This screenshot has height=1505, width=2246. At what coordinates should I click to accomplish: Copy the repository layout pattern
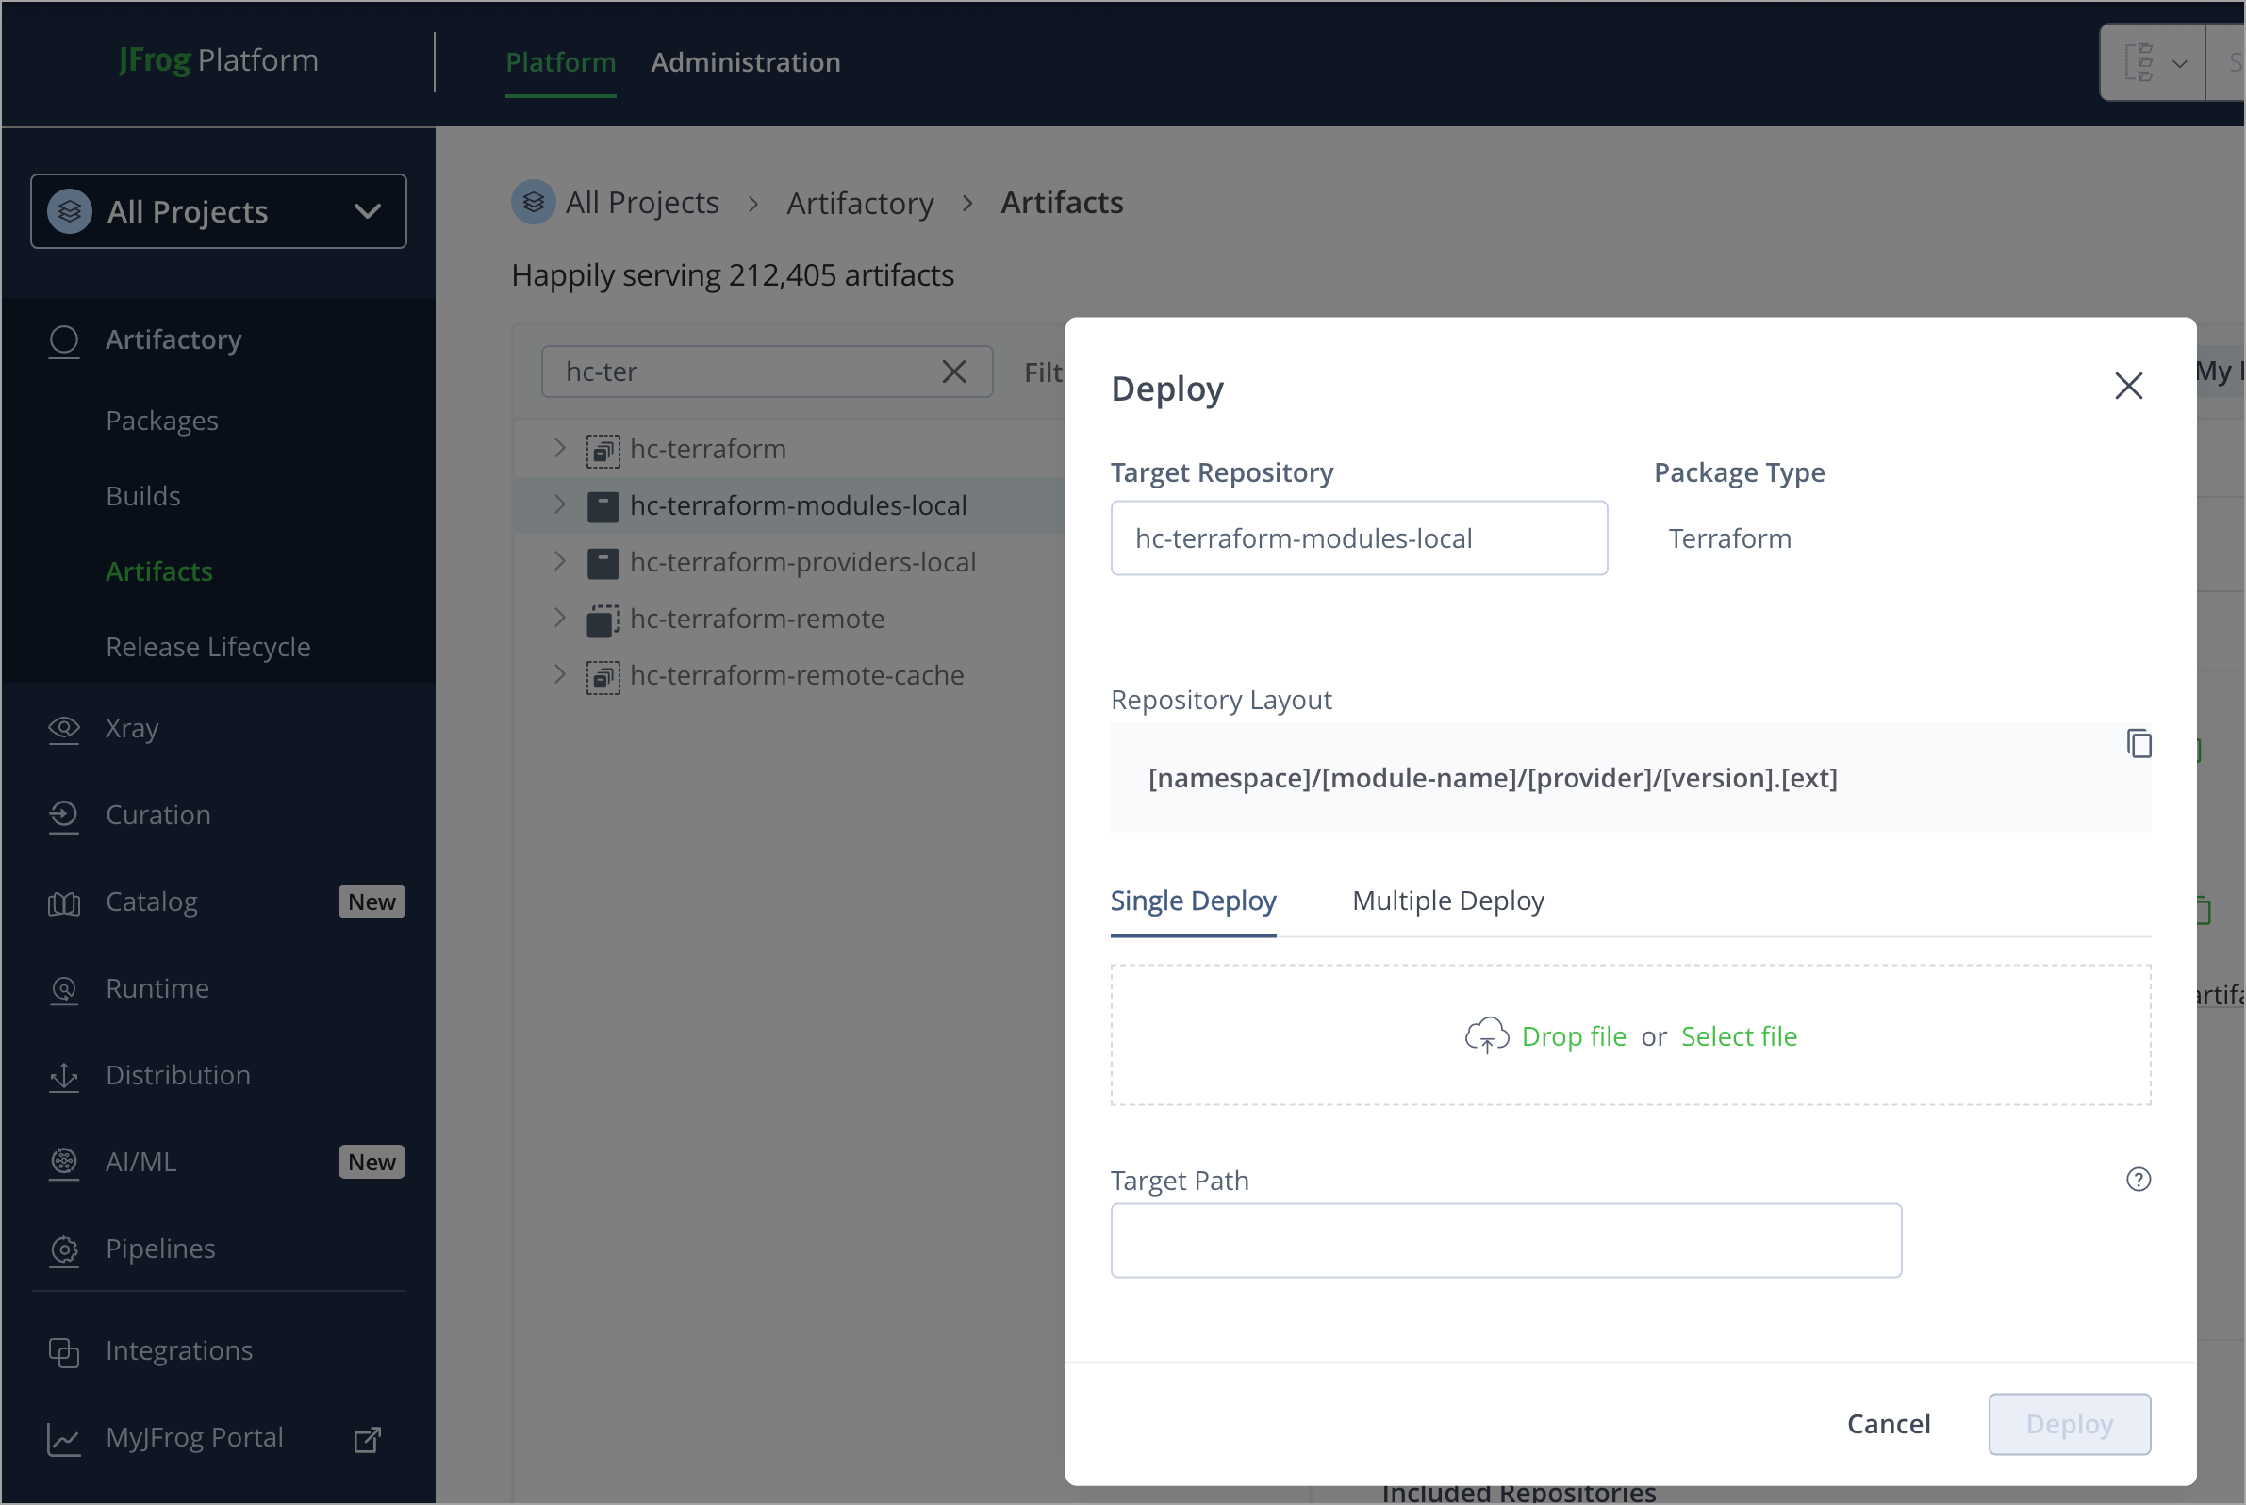2139,743
